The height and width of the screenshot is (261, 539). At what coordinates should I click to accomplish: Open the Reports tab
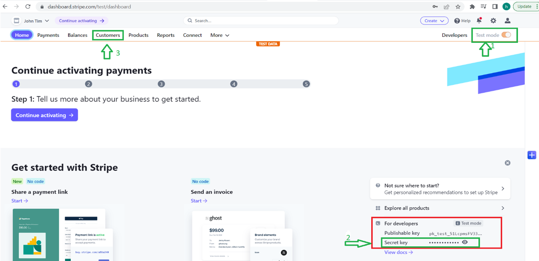[166, 35]
